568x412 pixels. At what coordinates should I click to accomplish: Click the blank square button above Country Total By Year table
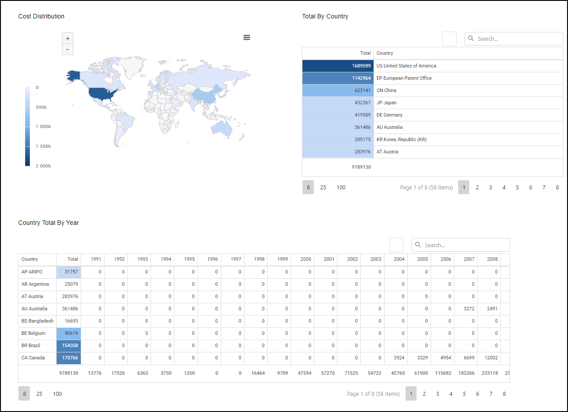(396, 245)
